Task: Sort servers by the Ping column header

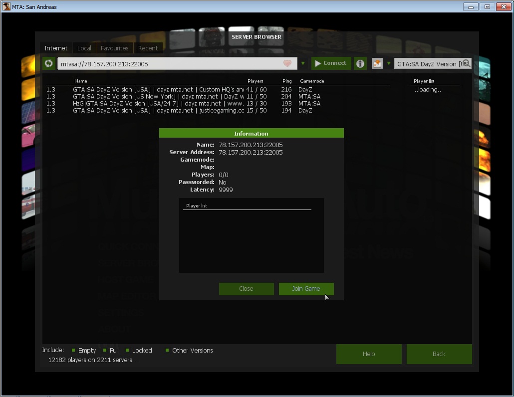Action: click(287, 81)
